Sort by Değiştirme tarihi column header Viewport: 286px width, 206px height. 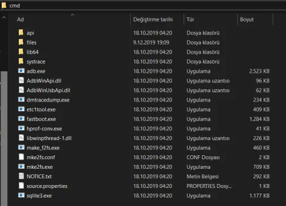click(x=153, y=19)
